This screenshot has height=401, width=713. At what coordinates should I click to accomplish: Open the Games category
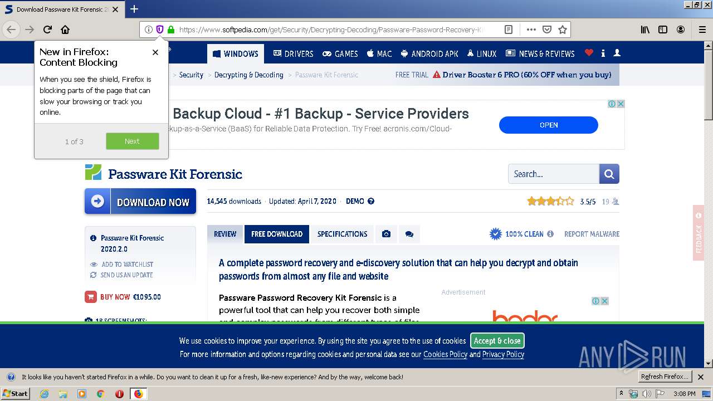click(x=340, y=54)
